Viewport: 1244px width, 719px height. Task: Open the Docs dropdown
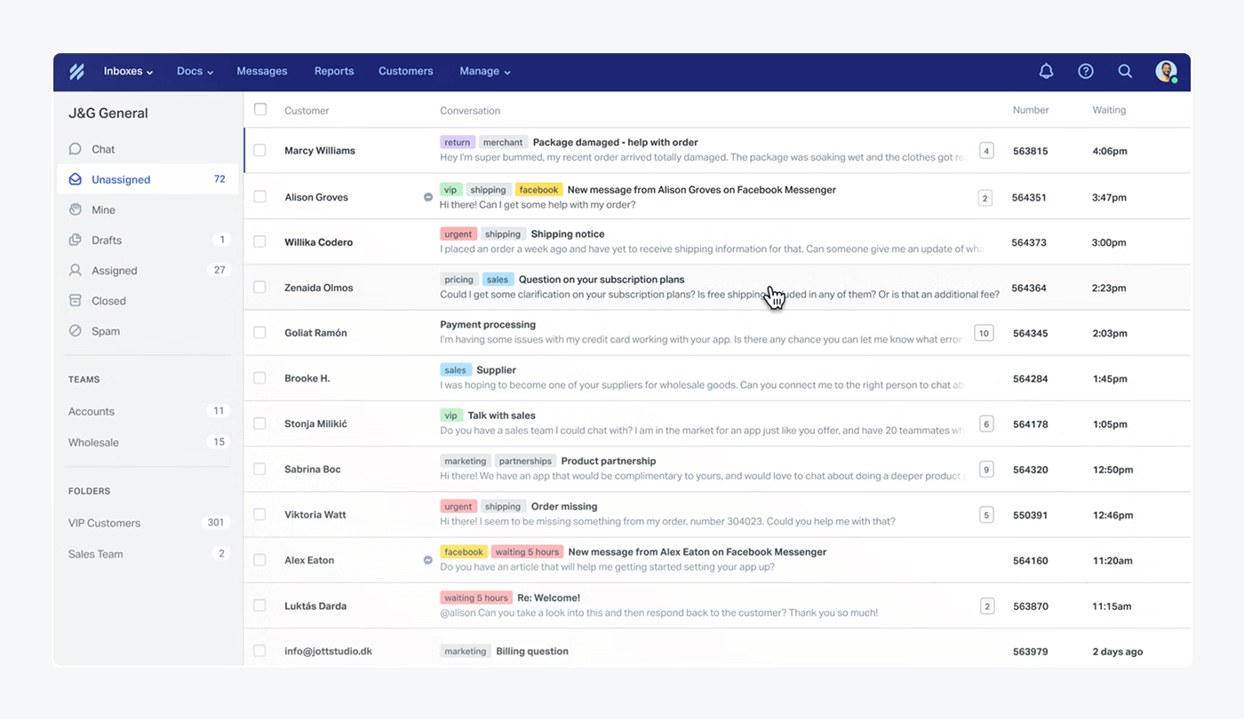click(194, 71)
